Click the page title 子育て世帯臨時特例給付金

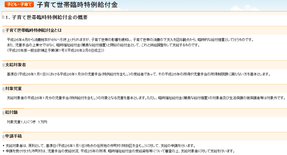click(x=77, y=5)
